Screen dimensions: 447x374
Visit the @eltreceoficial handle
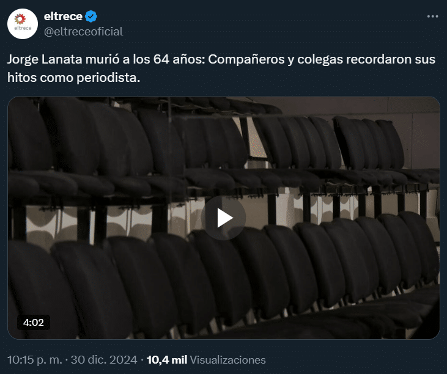(83, 32)
